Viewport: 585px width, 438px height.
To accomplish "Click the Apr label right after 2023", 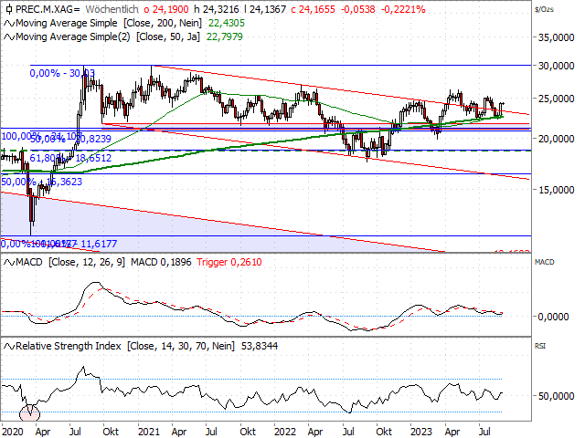I will pos(452,432).
